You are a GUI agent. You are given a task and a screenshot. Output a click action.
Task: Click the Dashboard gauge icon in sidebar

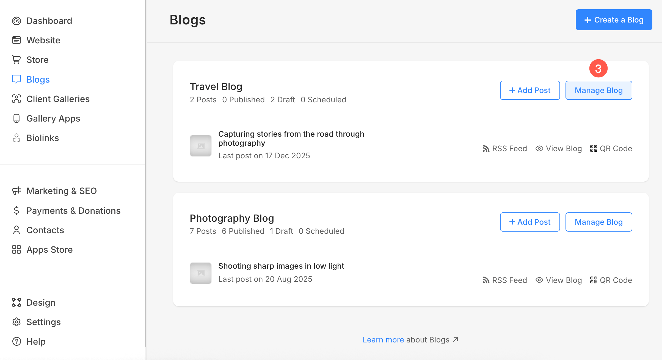coord(16,21)
